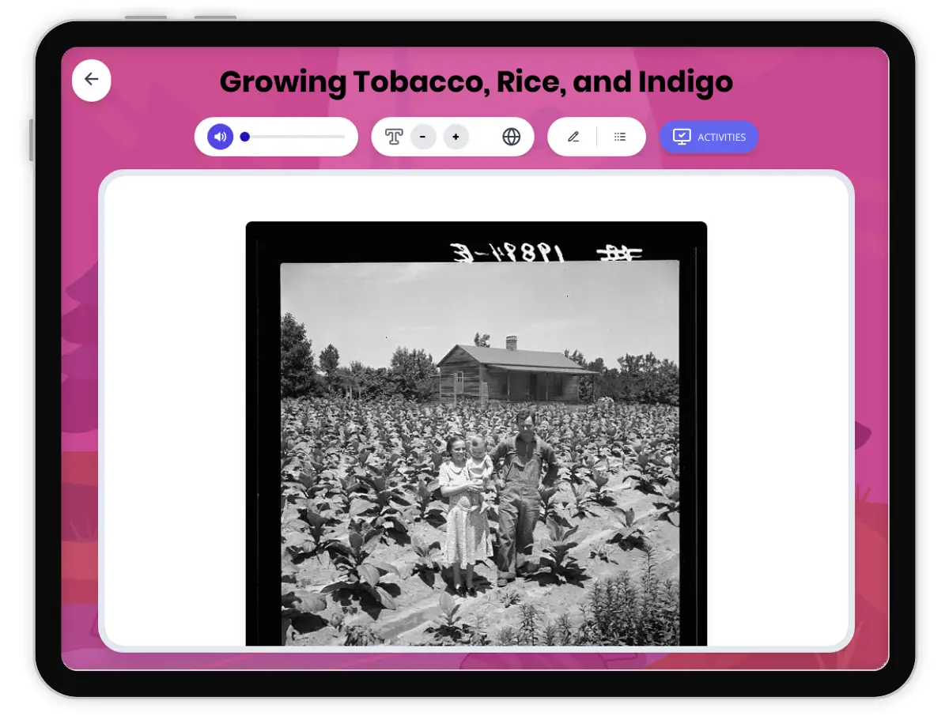
Task: Select the pencil annotation tool
Action: 573,137
